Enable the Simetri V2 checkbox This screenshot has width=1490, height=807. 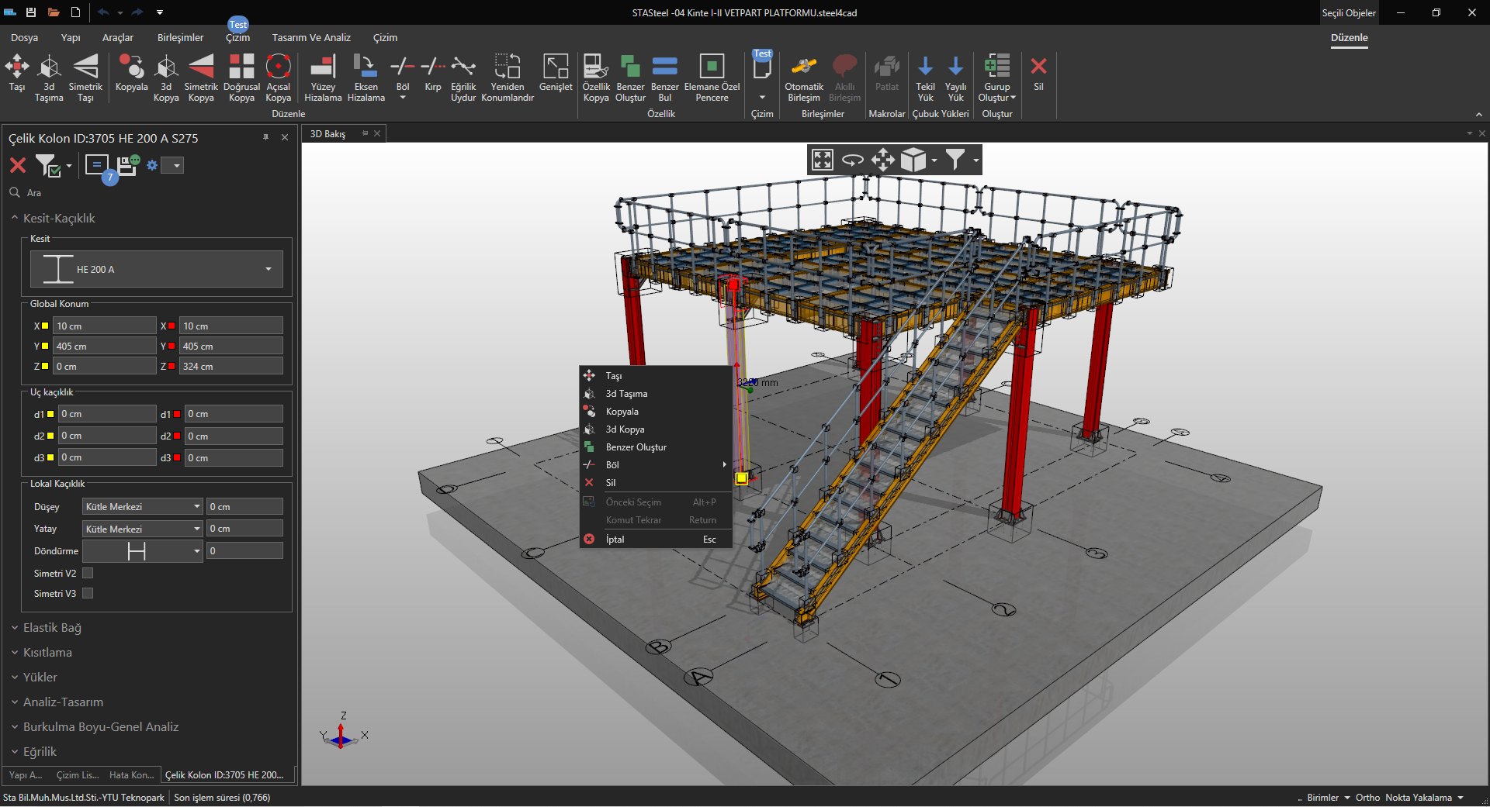pyautogui.click(x=88, y=574)
